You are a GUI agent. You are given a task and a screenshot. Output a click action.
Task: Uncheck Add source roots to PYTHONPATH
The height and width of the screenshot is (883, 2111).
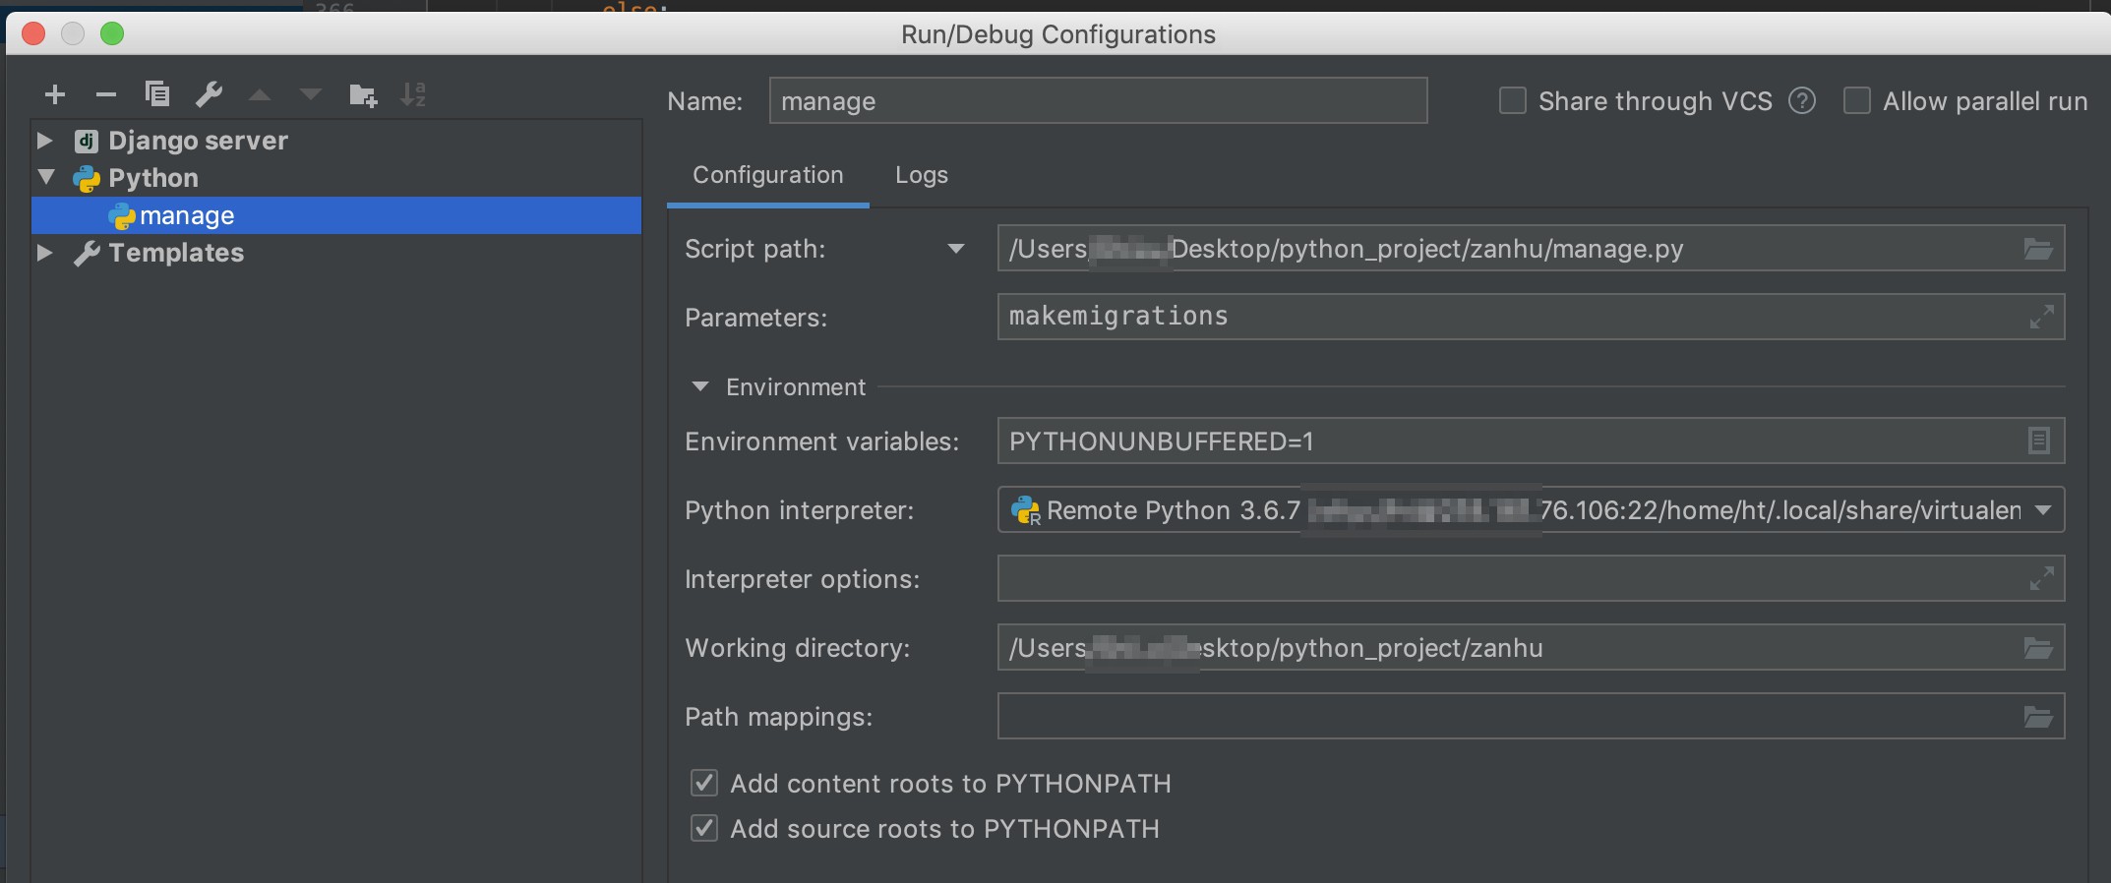(704, 828)
